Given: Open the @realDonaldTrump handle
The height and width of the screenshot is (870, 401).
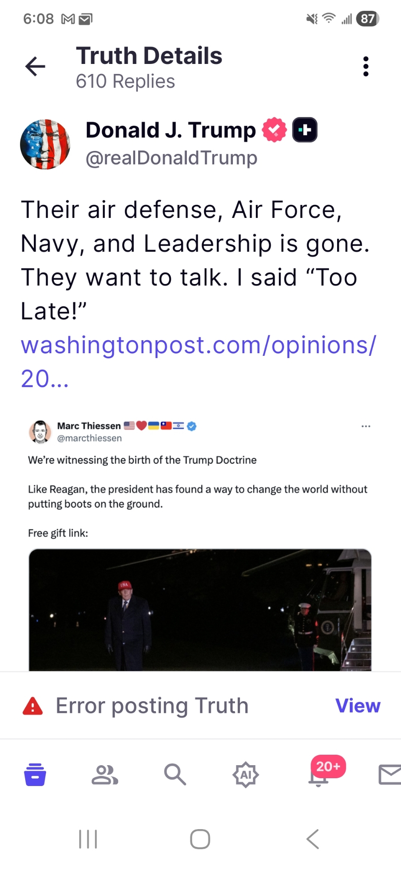Looking at the screenshot, I should point(171,158).
